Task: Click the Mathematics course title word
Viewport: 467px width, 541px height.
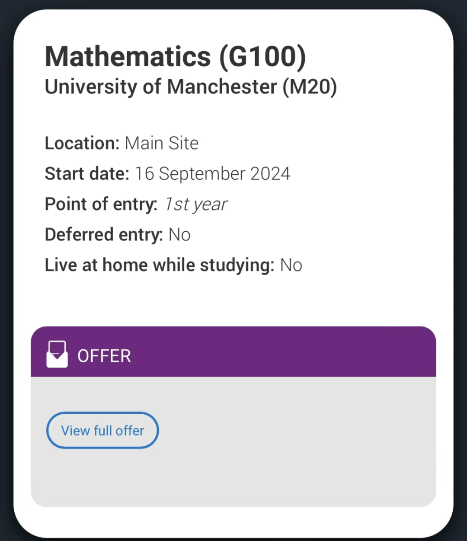Action: 128,57
